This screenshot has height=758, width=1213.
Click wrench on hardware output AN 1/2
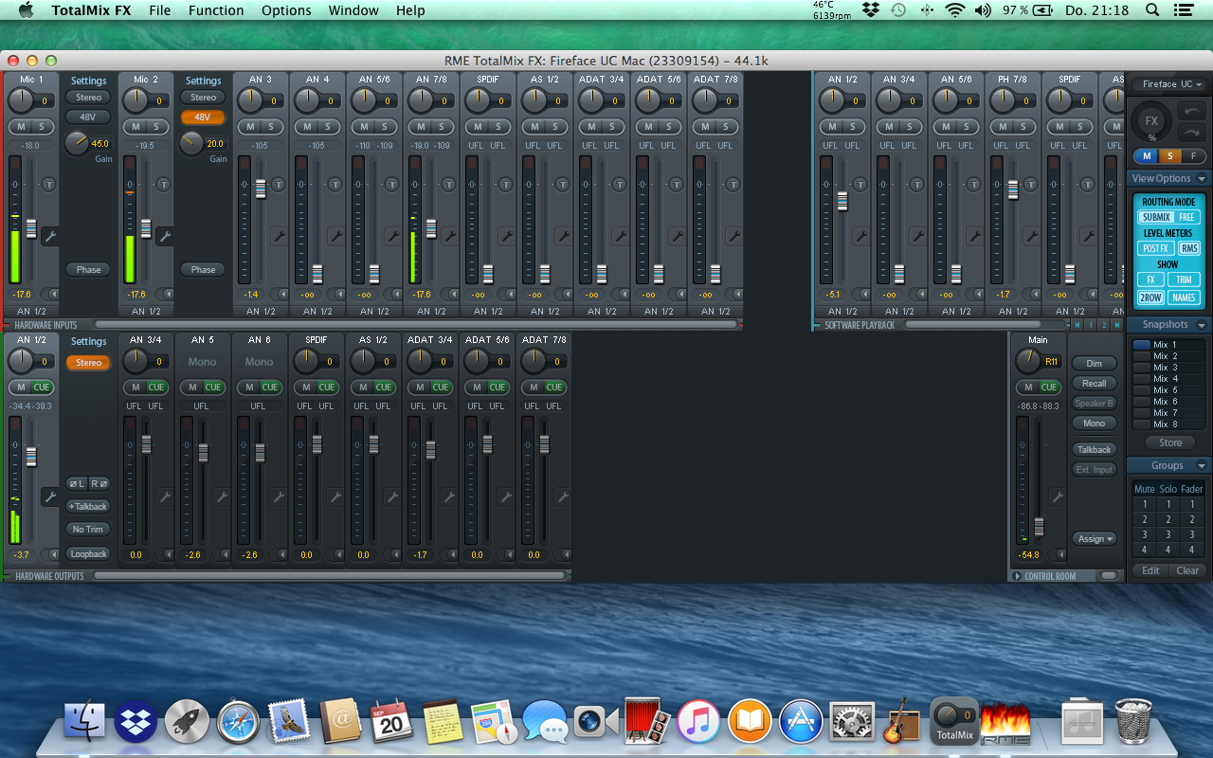pyautogui.click(x=50, y=496)
